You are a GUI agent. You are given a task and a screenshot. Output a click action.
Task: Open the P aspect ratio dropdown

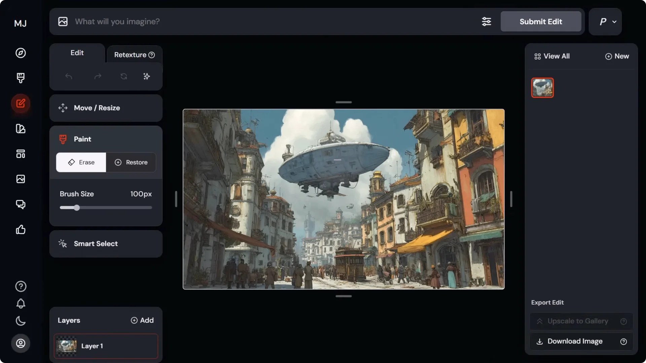[x=605, y=22]
